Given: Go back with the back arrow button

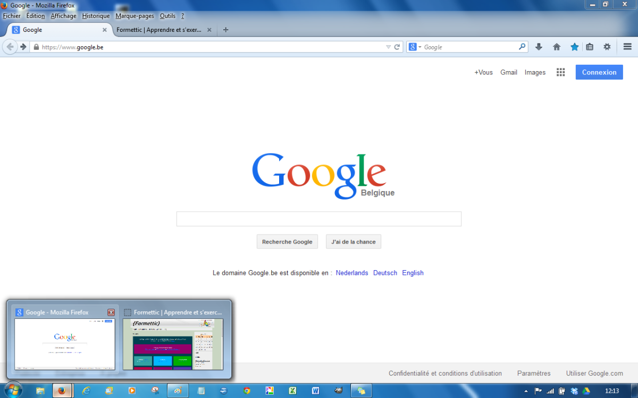Looking at the screenshot, I should (x=10, y=47).
